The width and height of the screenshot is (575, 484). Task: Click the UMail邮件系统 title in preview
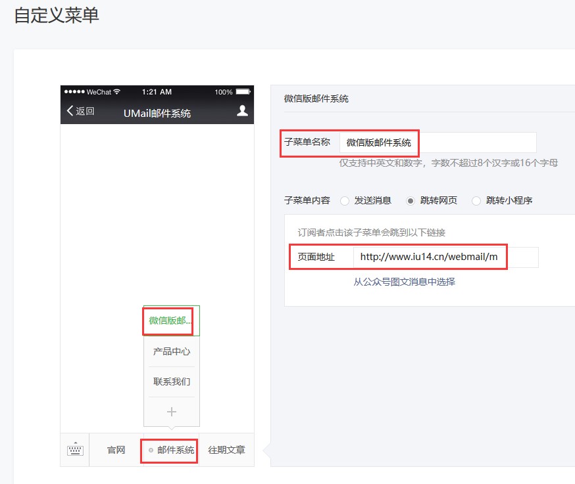[157, 113]
